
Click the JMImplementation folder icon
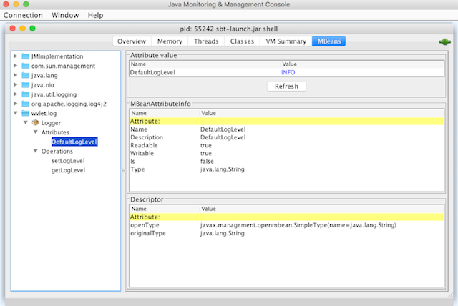coord(26,56)
